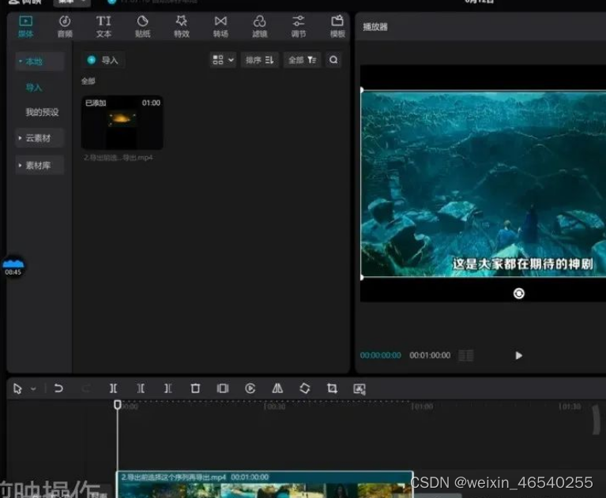Select the imported mp4 media thumbnail

[x=122, y=123]
